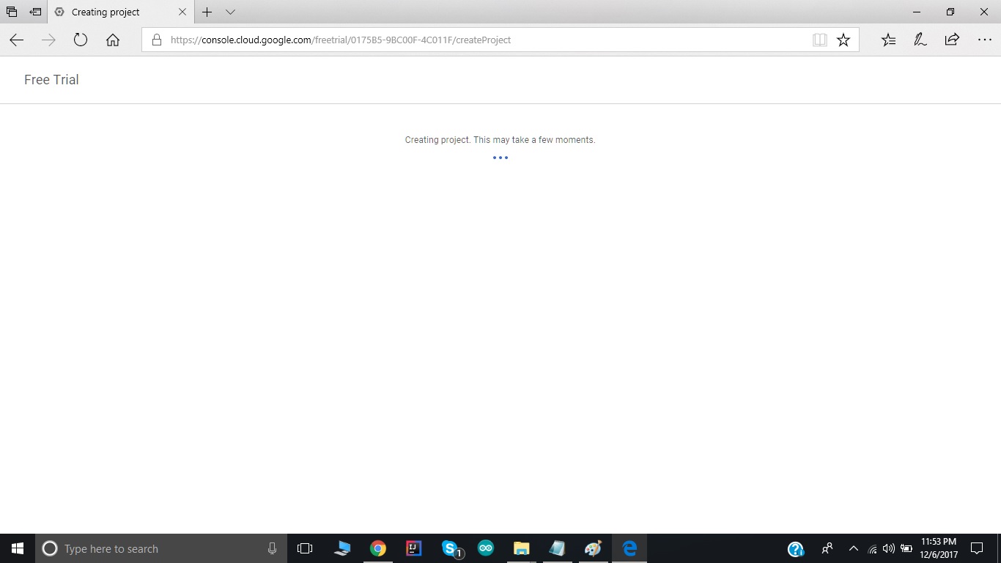This screenshot has width=1001, height=563.
Task: Open the computer monitor taskbar app
Action: coord(342,548)
